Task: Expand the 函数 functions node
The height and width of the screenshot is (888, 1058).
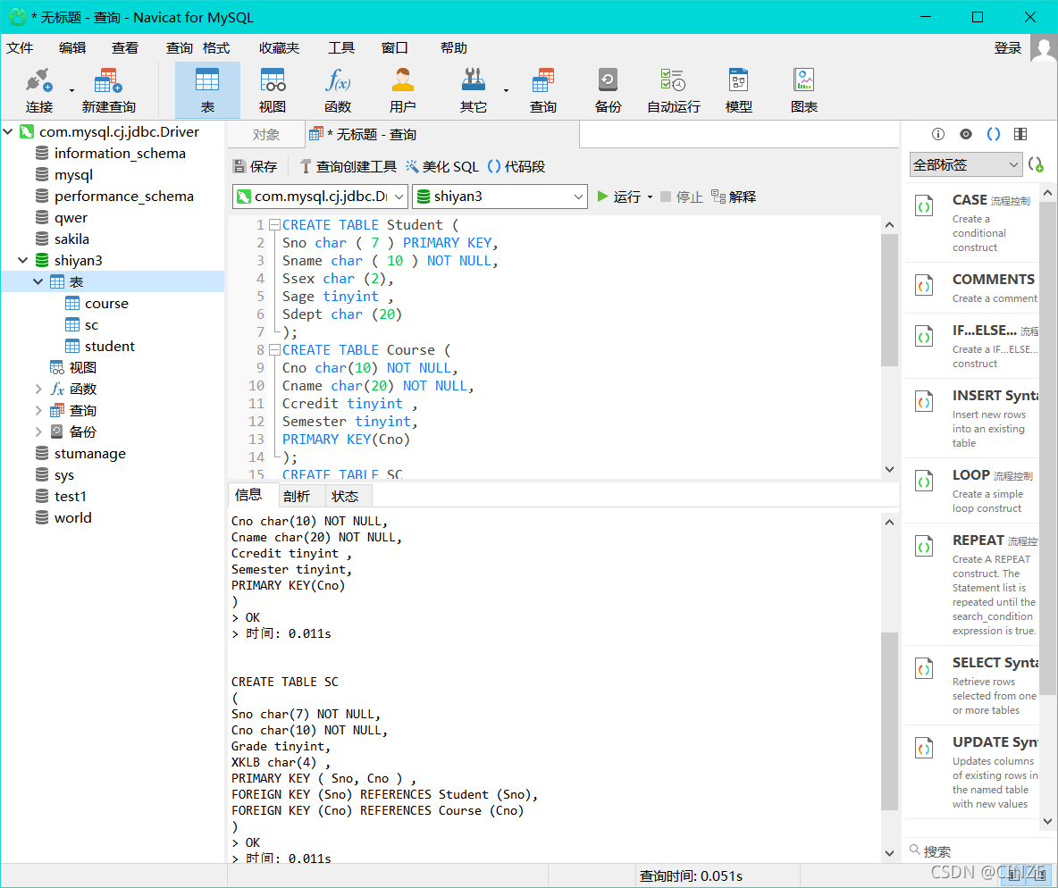Action: click(x=38, y=389)
